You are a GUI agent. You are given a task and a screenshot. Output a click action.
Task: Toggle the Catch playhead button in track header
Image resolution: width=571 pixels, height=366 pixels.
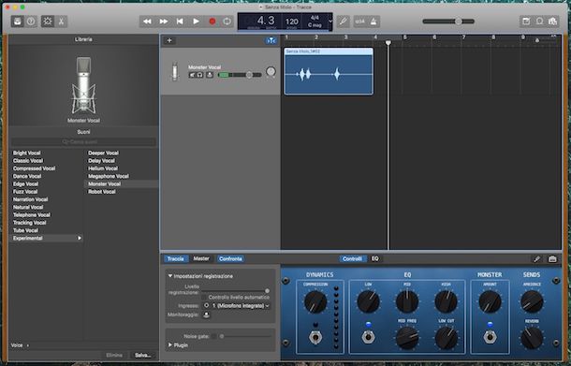[x=271, y=40]
